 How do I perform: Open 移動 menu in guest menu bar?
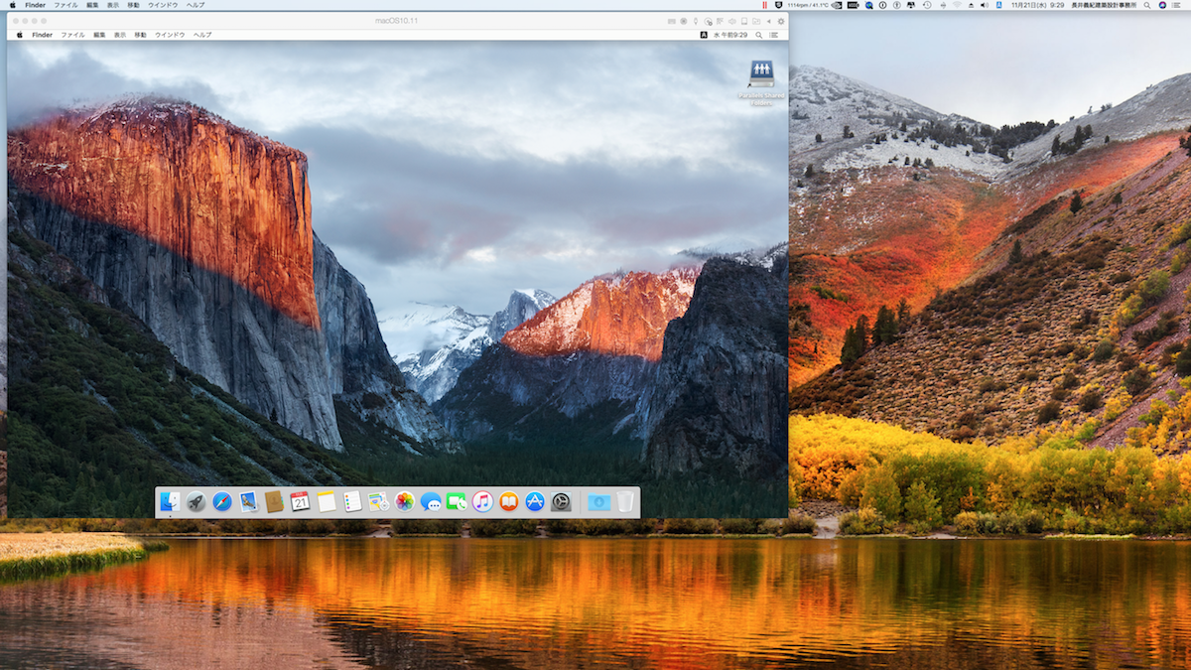140,35
